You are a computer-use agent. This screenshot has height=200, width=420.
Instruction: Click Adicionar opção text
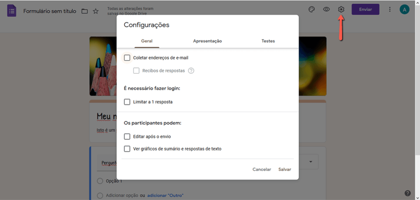122,196
